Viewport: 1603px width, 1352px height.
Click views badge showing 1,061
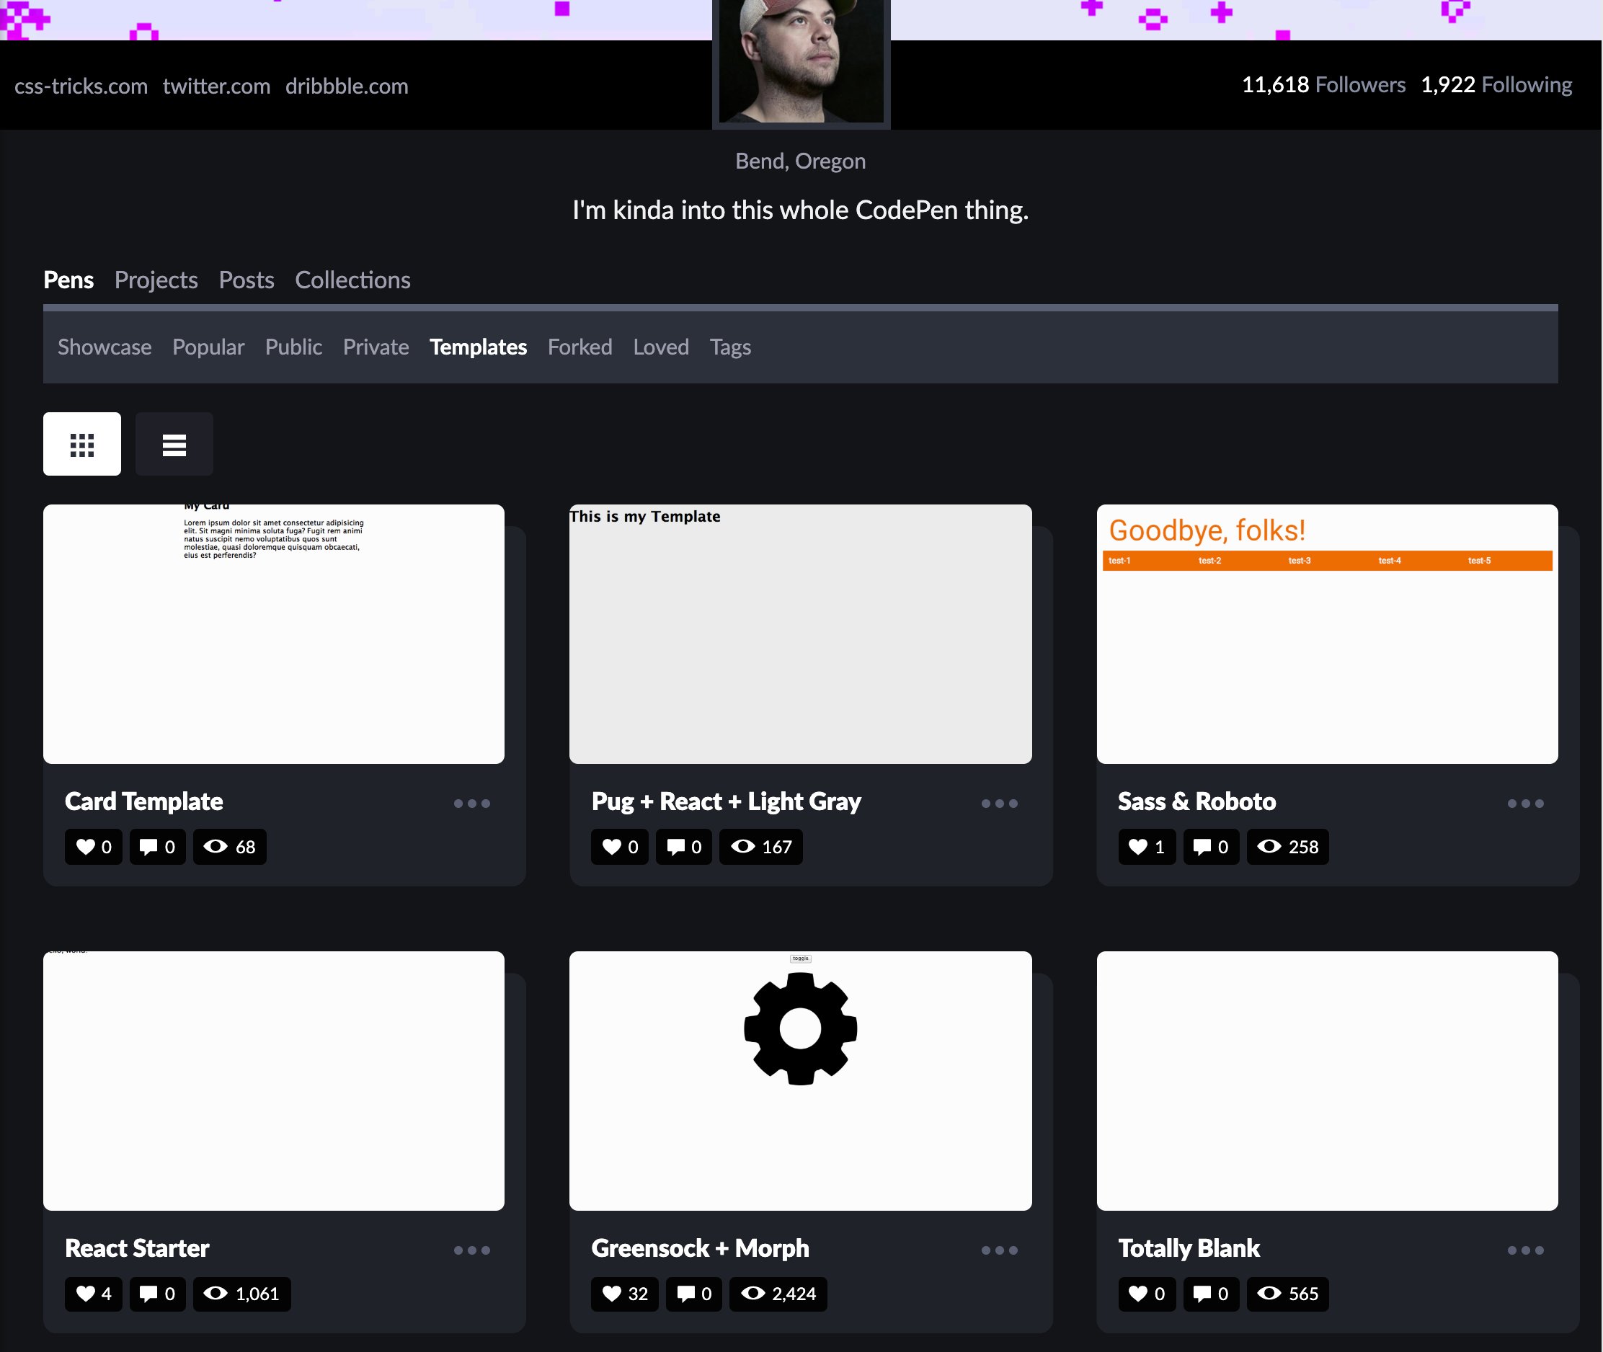tap(241, 1294)
